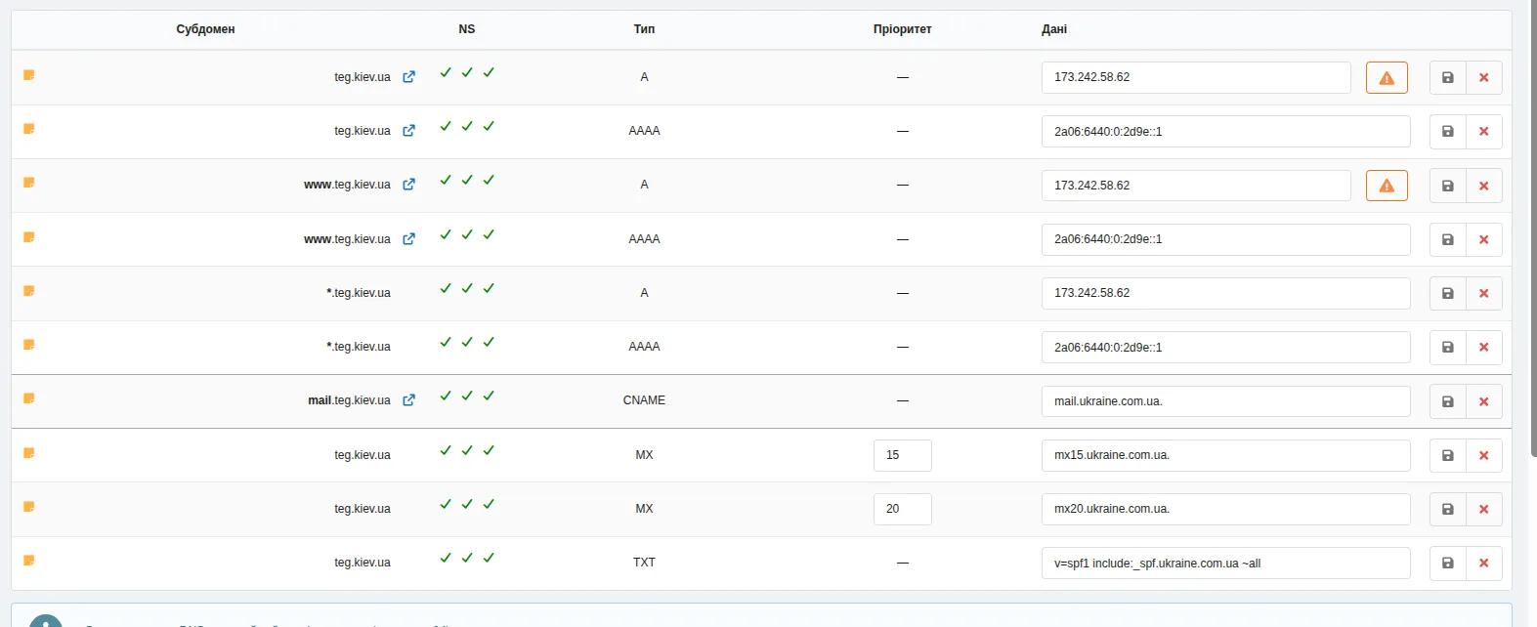Save the mail.teg.kiev.ua CNAME record

[x=1448, y=401]
